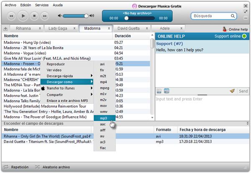Switch to the Lady Gaga tab
This screenshot has height=173, width=251.
pos(58,28)
